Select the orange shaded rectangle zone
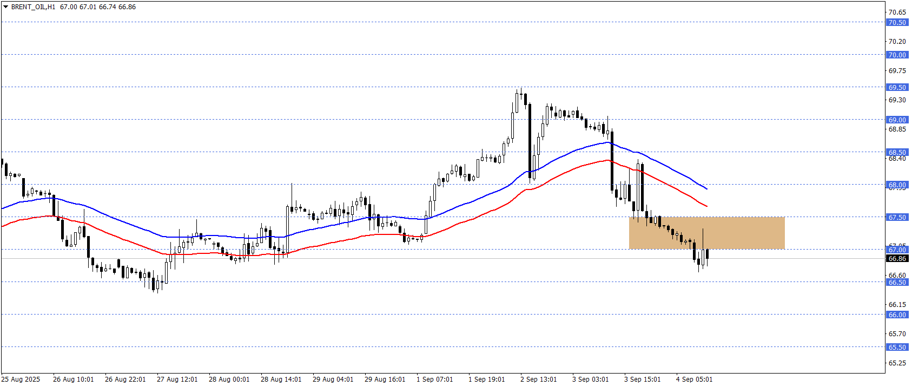This screenshot has height=386, width=912. (x=706, y=233)
